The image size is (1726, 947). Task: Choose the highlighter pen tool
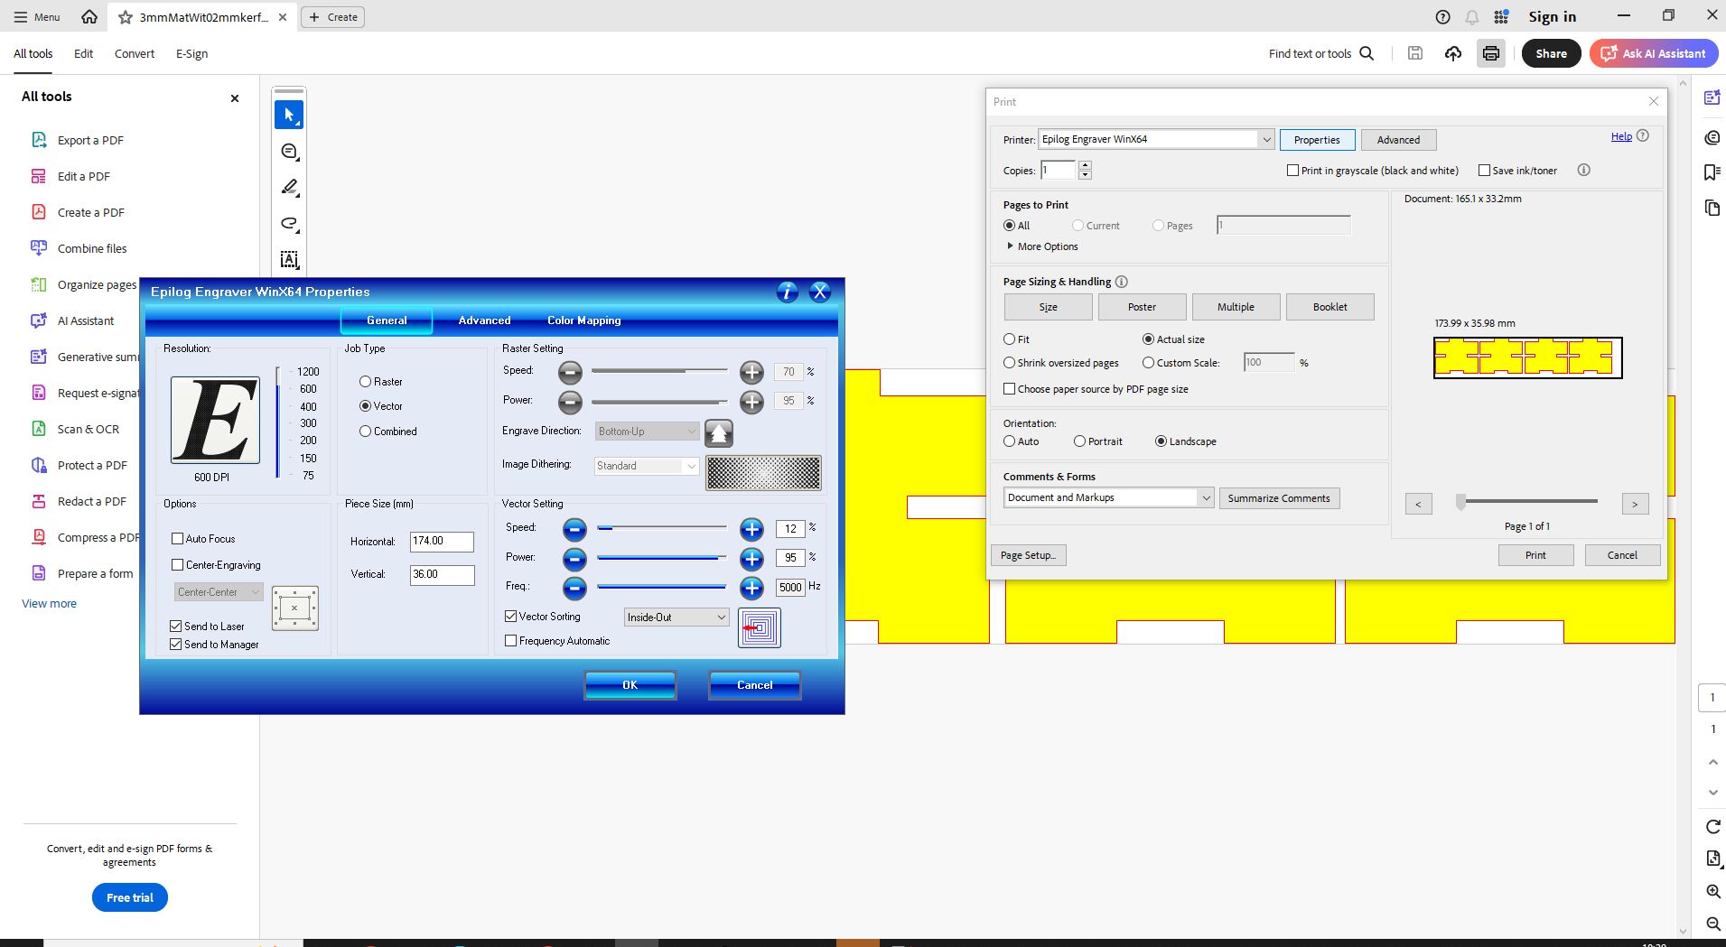[289, 187]
